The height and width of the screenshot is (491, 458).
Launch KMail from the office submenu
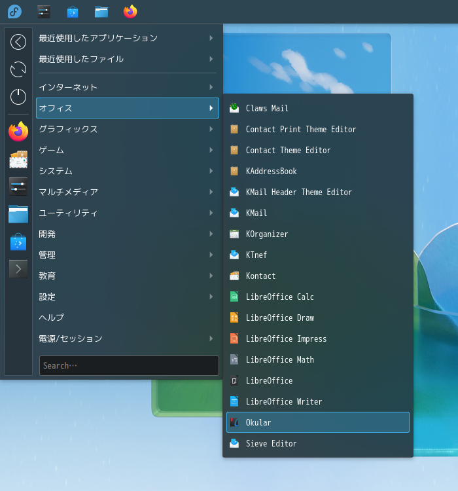click(x=318, y=213)
